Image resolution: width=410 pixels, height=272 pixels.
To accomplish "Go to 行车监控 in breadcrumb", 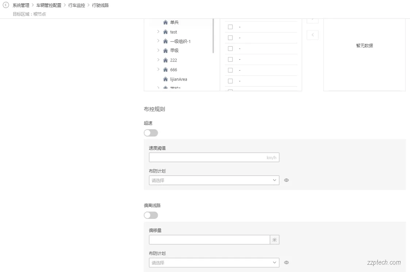I will click(77, 5).
